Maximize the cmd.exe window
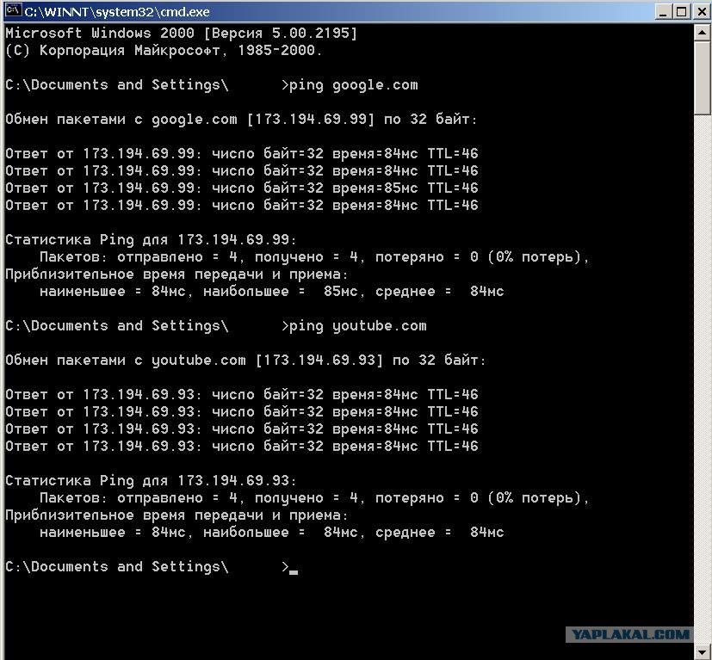The height and width of the screenshot is (660, 712). tap(682, 11)
